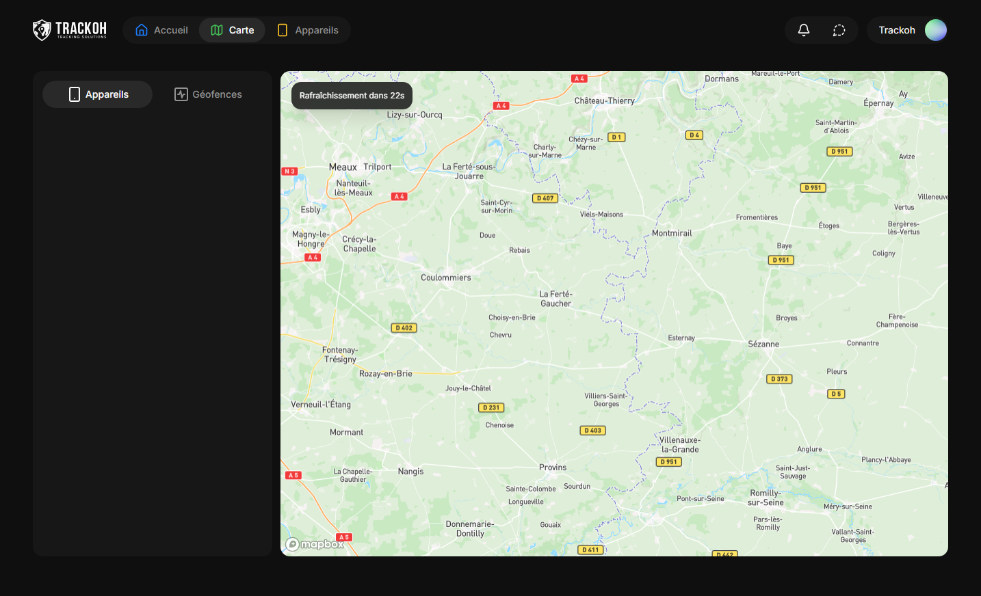The height and width of the screenshot is (596, 981).
Task: Open Appareils in the top navigation bar
Action: tap(308, 30)
